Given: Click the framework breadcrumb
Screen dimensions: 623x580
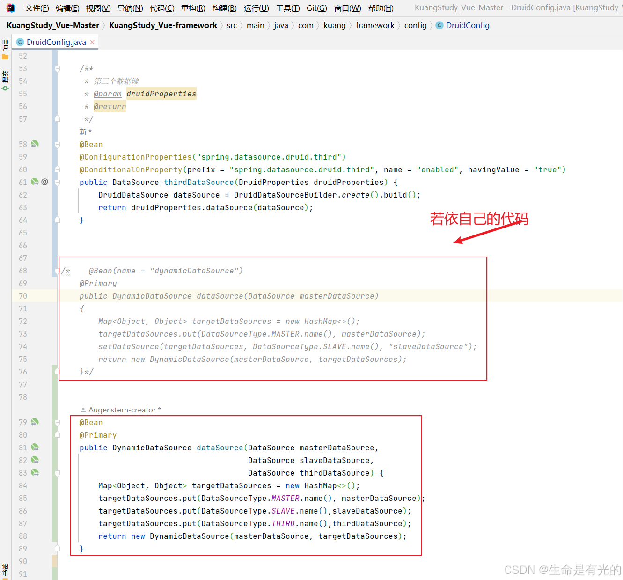Looking at the screenshot, I should [375, 25].
